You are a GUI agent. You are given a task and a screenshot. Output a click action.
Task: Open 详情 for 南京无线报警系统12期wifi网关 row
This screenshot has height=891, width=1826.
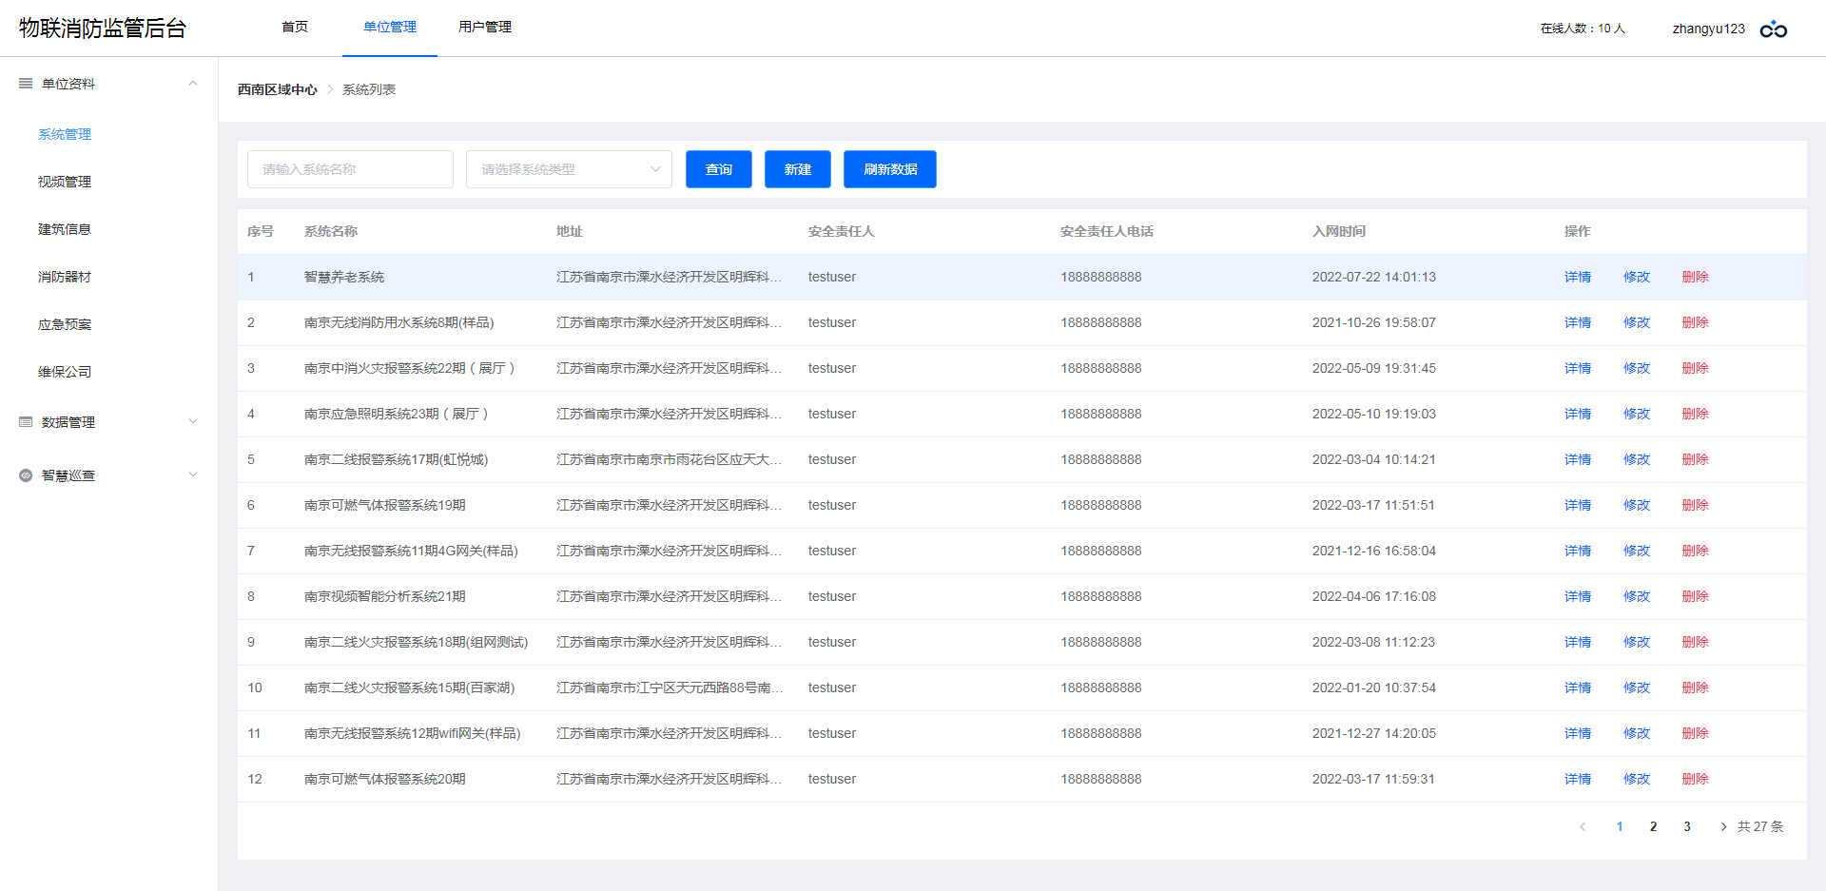point(1578,733)
